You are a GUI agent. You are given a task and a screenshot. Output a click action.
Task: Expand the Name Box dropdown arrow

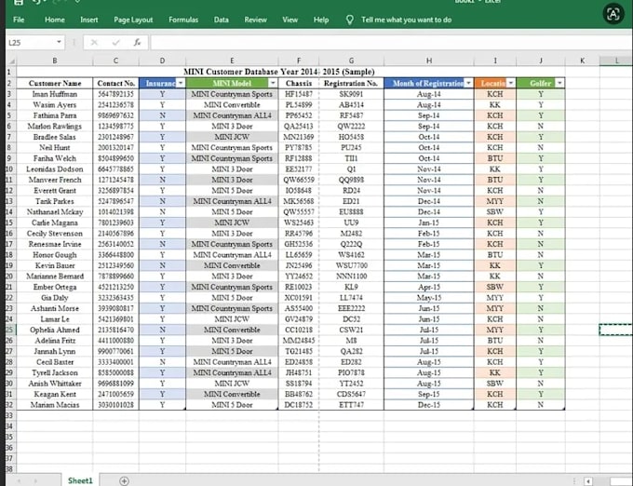tap(59, 42)
